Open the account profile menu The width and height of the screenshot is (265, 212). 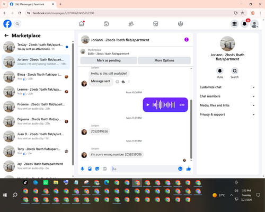254,24
